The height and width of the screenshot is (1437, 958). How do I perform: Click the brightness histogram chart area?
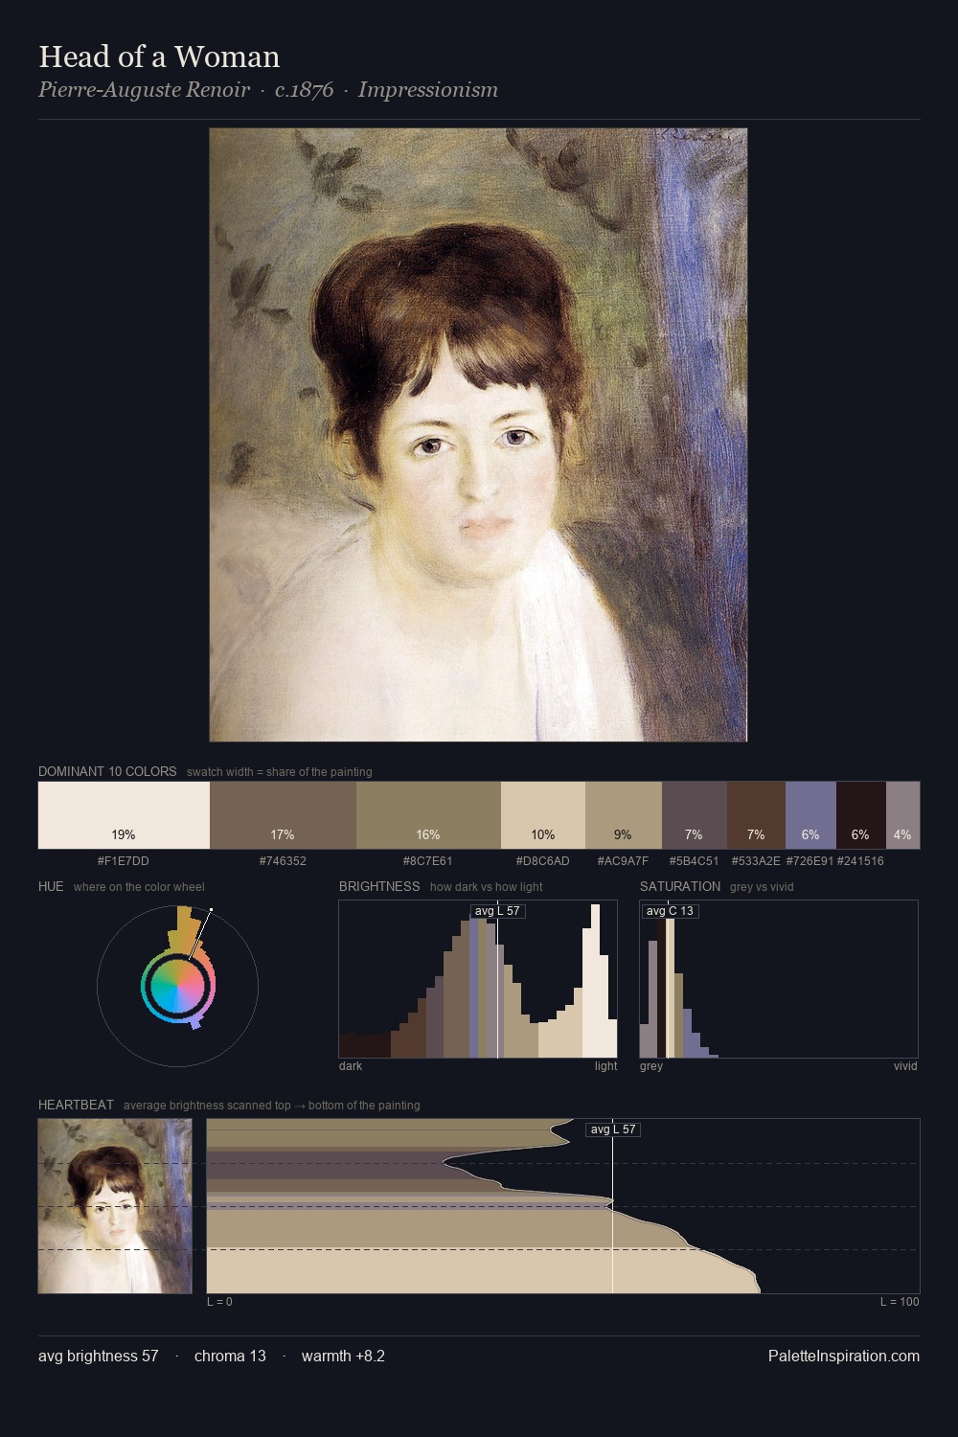(478, 979)
